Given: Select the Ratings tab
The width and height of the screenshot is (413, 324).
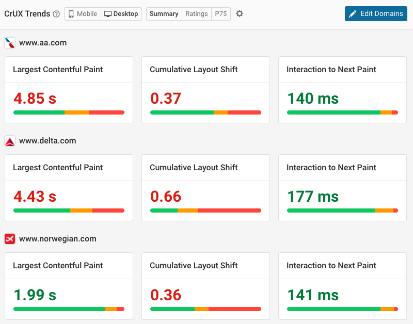Looking at the screenshot, I should (197, 14).
